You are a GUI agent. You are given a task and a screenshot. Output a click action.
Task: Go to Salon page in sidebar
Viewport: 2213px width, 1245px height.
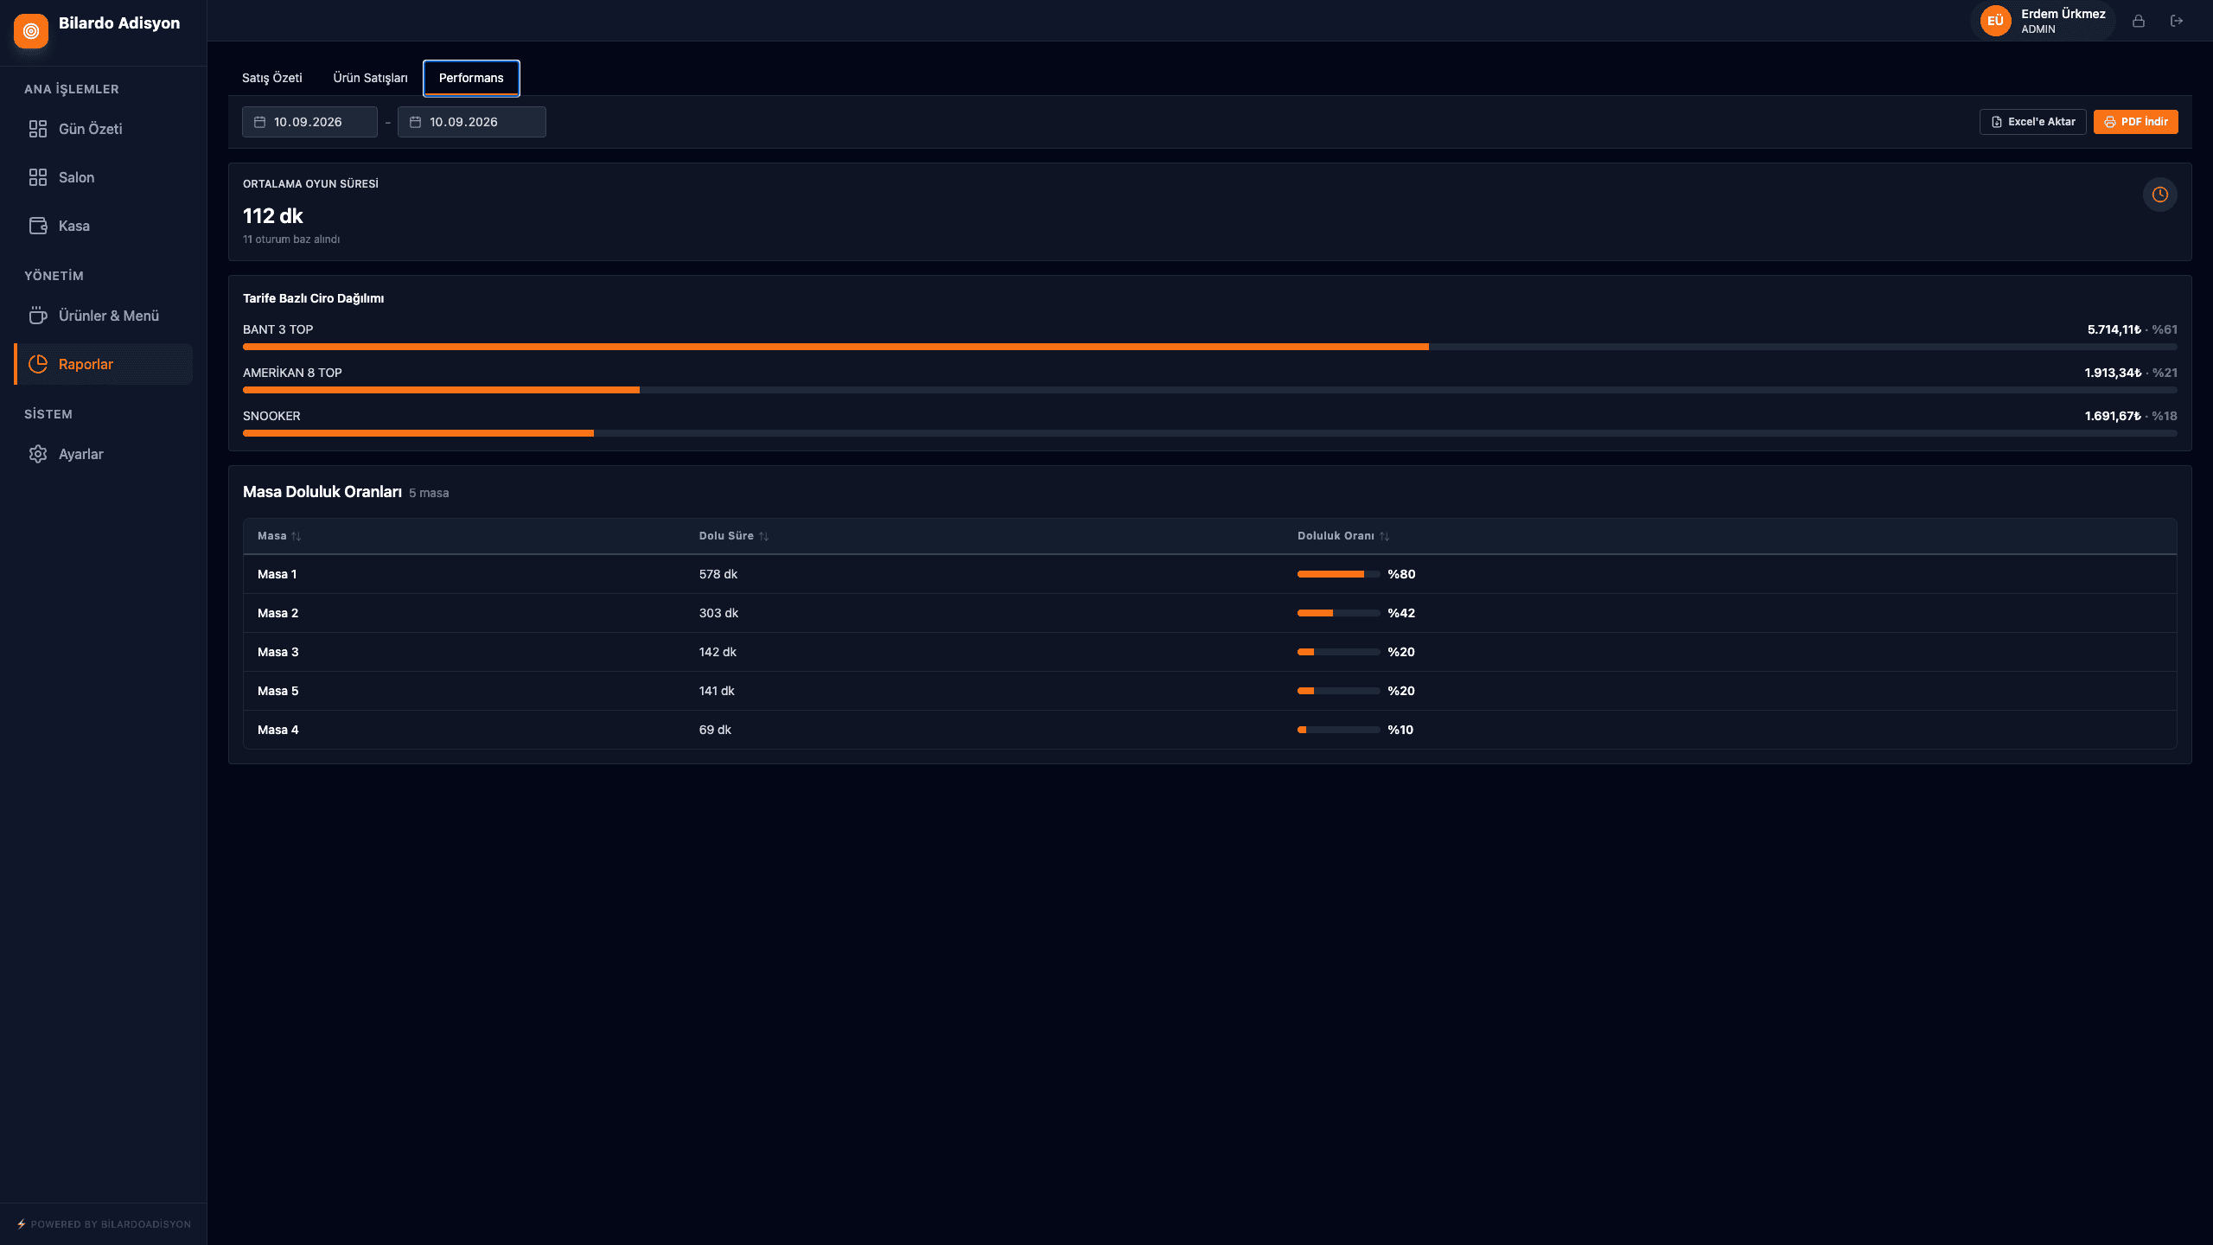103,177
